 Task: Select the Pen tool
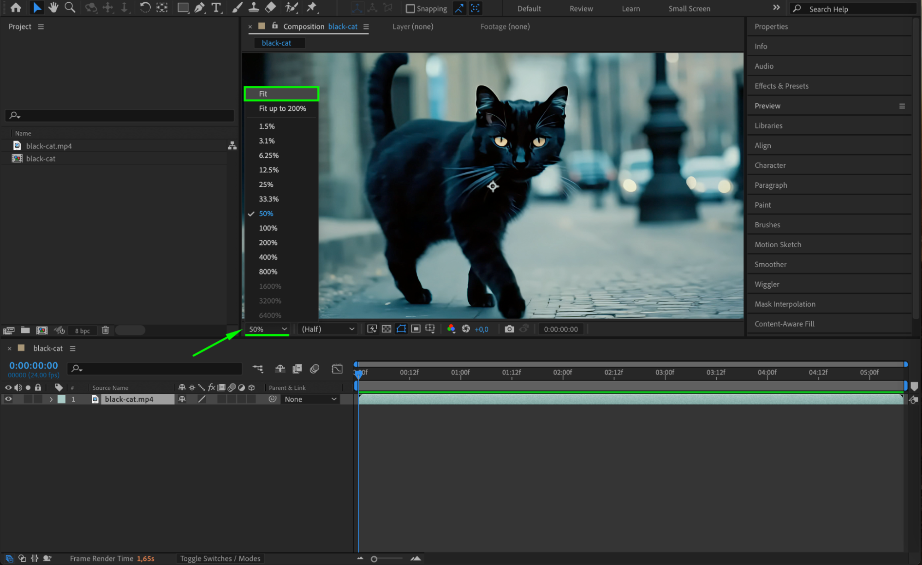[199, 7]
